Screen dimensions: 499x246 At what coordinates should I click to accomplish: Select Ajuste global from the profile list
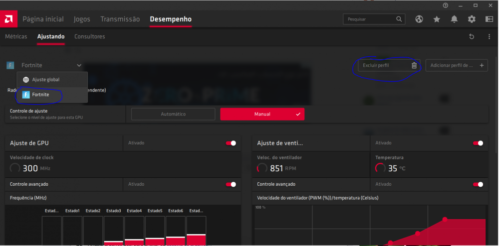[x=46, y=80]
